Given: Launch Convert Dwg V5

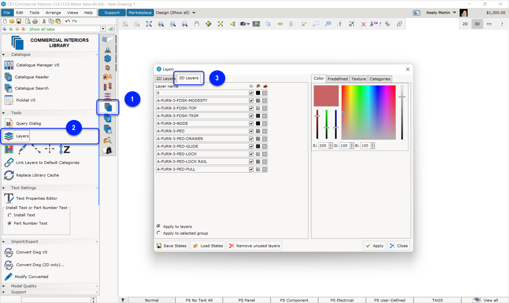Looking at the screenshot, I should (31, 252).
